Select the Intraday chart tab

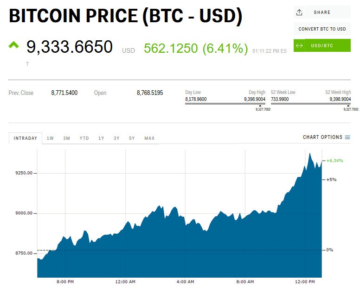click(26, 138)
